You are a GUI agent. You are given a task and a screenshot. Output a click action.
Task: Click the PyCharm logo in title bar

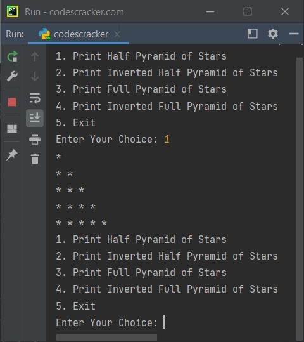point(13,11)
